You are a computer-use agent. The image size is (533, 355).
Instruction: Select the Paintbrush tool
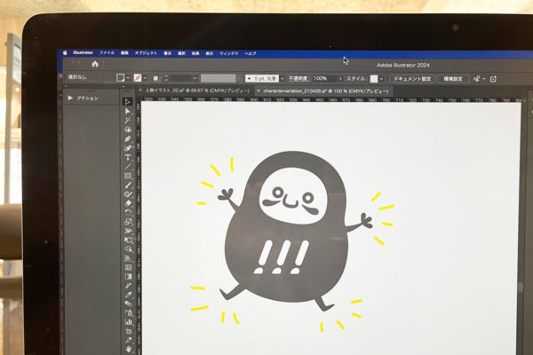click(128, 185)
